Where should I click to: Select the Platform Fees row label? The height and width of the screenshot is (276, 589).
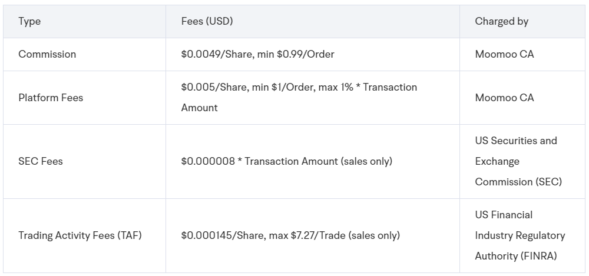coord(51,98)
